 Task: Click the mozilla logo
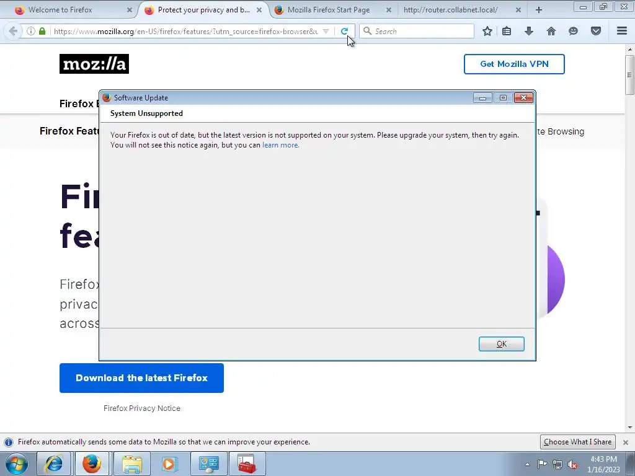coord(94,64)
